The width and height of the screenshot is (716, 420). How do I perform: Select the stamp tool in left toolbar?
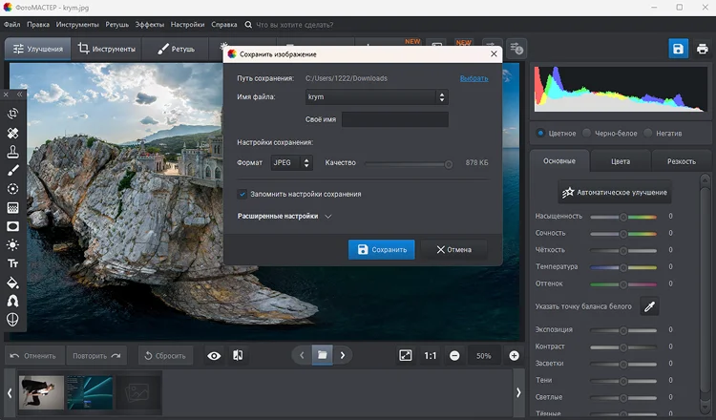click(x=12, y=152)
